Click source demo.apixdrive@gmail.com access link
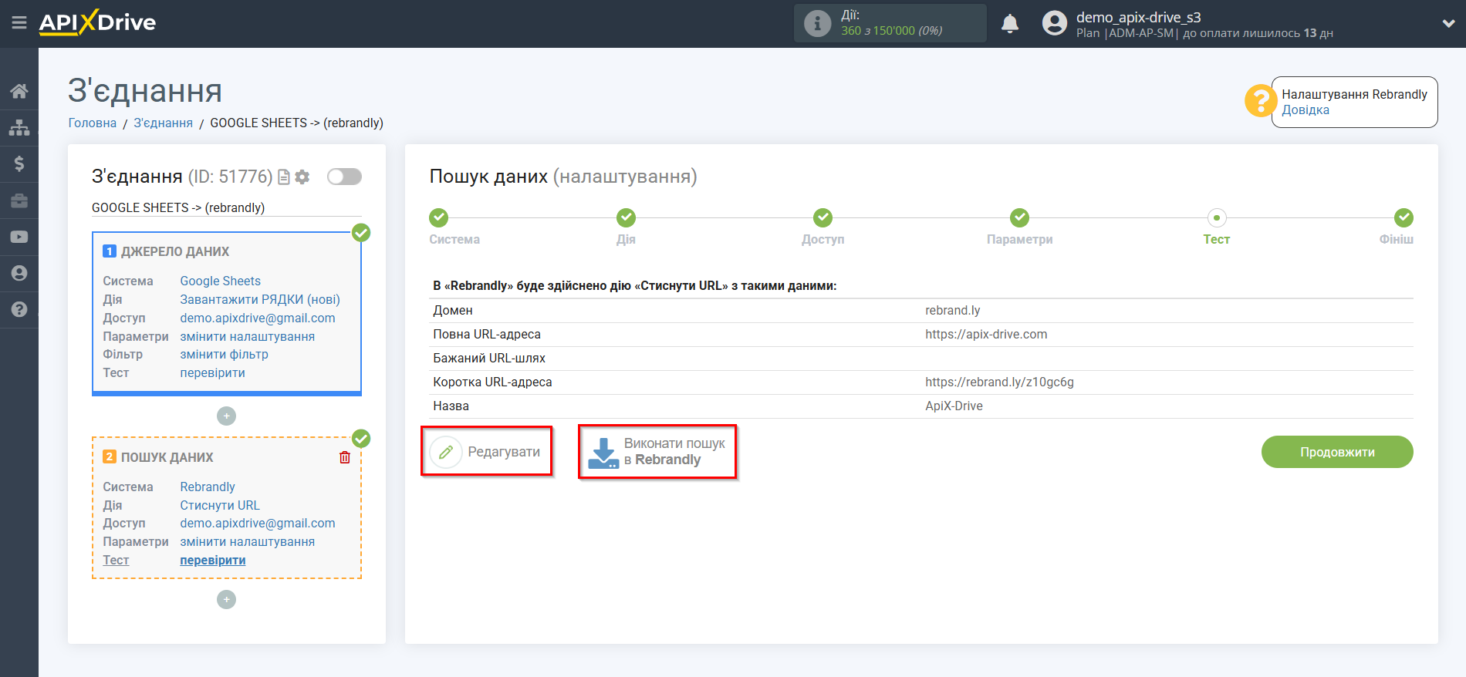Image resolution: width=1466 pixels, height=677 pixels. (x=258, y=318)
